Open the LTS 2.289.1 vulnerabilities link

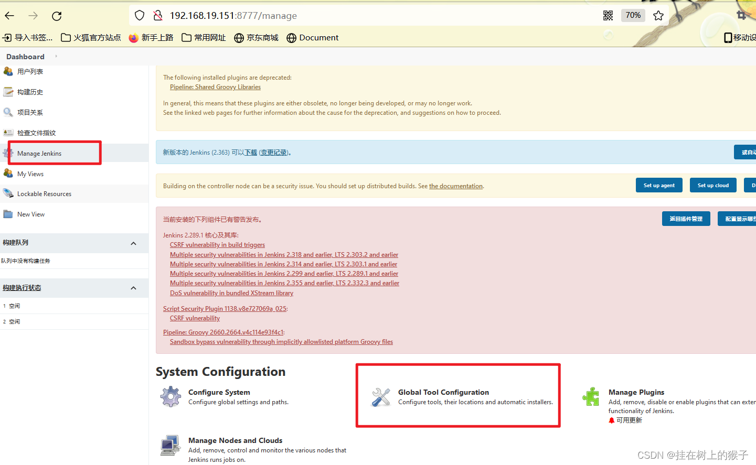pyautogui.click(x=284, y=274)
